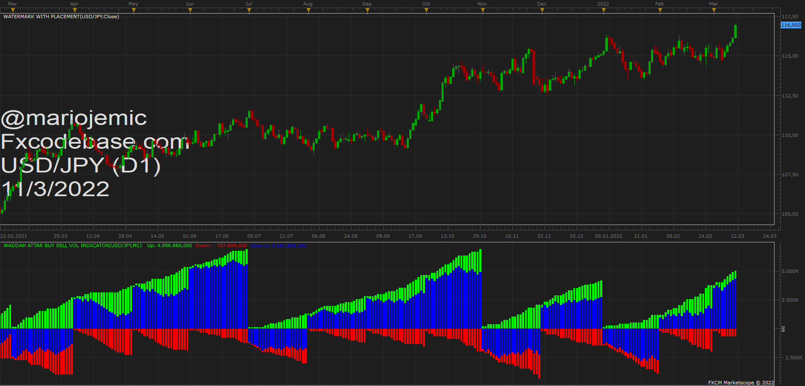Image resolution: width=805 pixels, height=386 pixels.
Task: Click the 107,50 price axis label
Action: click(790, 175)
